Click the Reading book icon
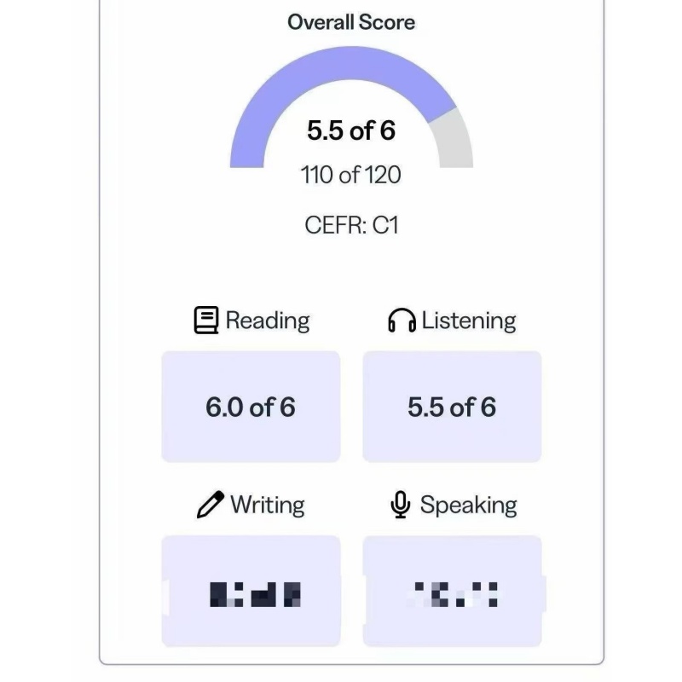 (205, 321)
